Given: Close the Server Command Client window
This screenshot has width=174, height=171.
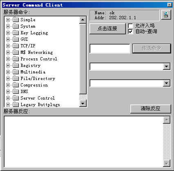Looking at the screenshot, I should click(x=170, y=5).
